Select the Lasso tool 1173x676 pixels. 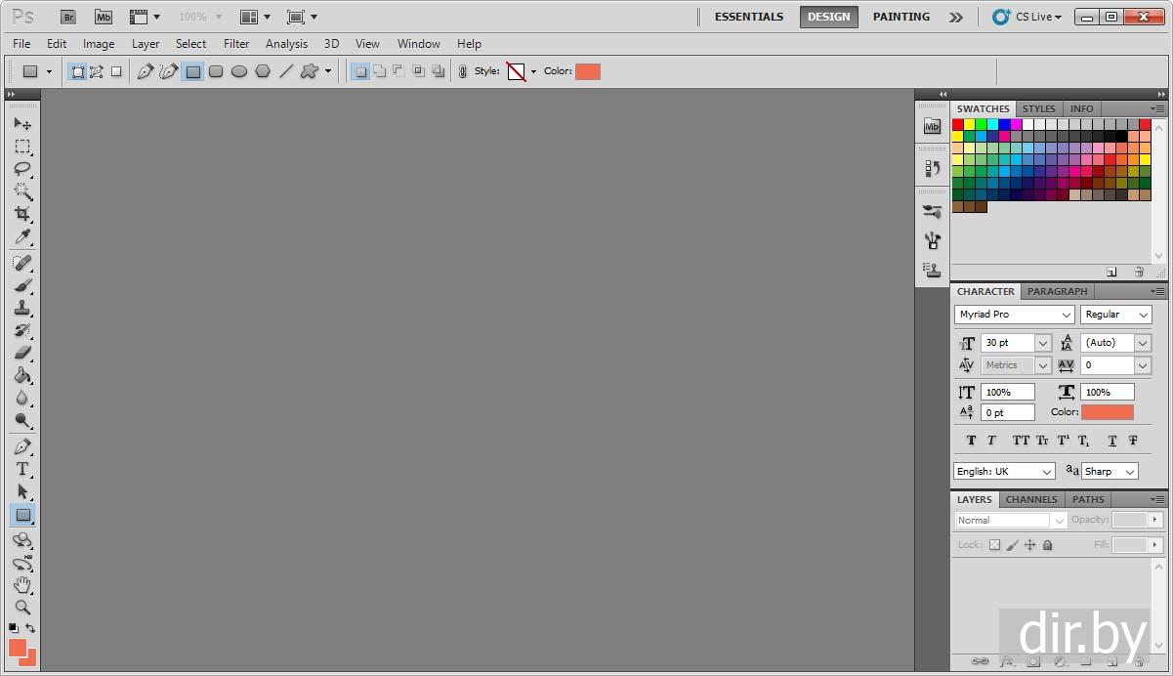click(22, 169)
